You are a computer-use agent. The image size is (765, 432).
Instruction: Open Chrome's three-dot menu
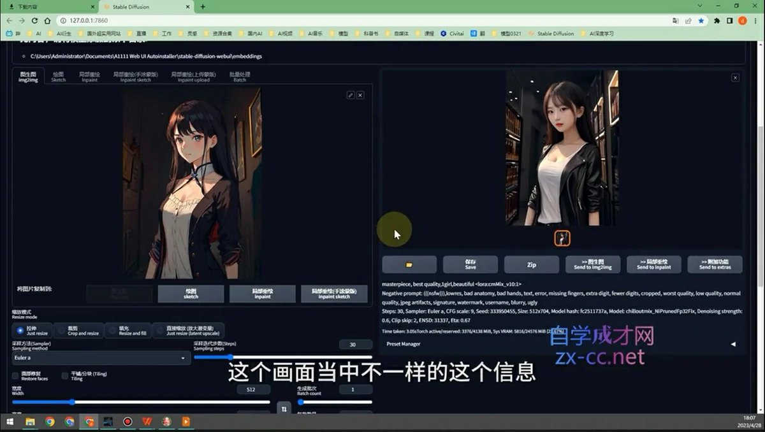755,20
